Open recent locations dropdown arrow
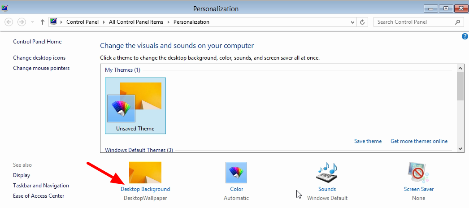469x208 pixels. click(33, 22)
